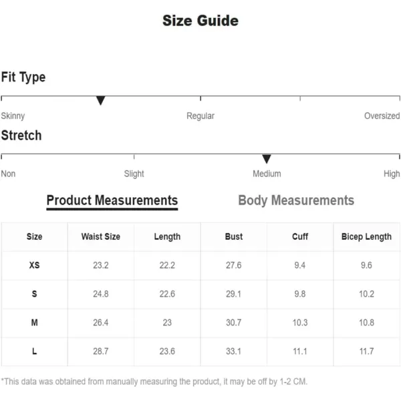Click the High stretch label
The image size is (401, 401).
click(x=392, y=174)
